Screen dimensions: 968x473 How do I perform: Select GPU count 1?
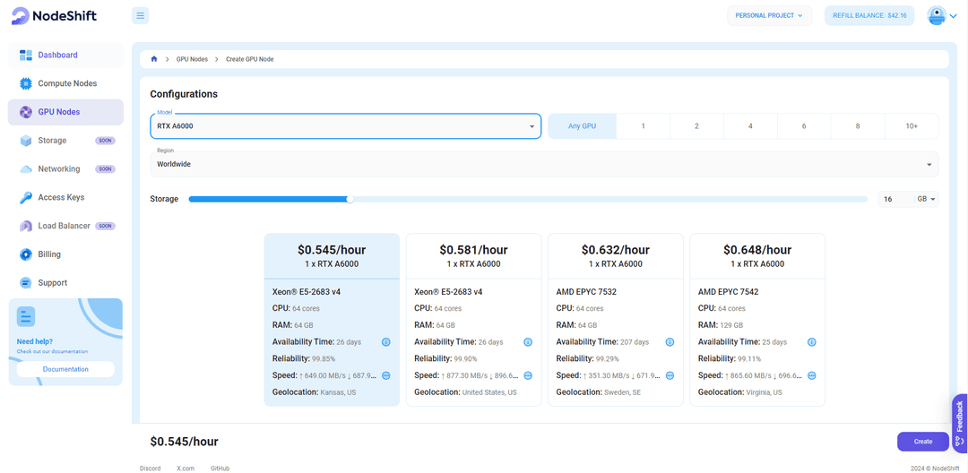pyautogui.click(x=644, y=125)
